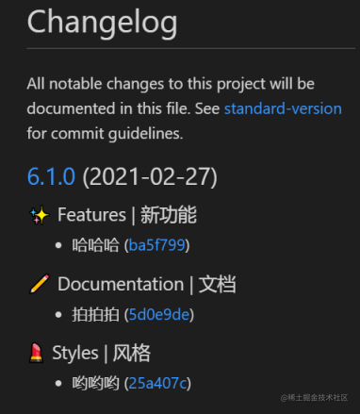Open commit 25a407c link
360x414 pixels.
pyautogui.click(x=157, y=383)
